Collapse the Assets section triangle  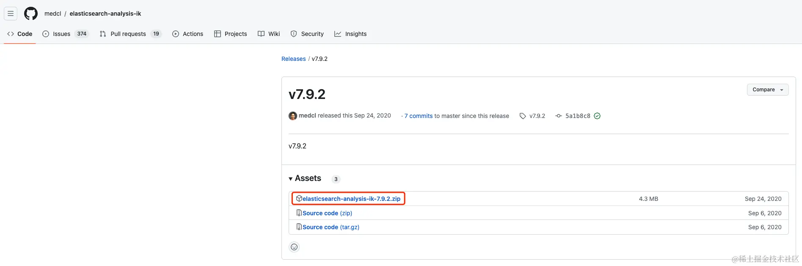(x=291, y=179)
